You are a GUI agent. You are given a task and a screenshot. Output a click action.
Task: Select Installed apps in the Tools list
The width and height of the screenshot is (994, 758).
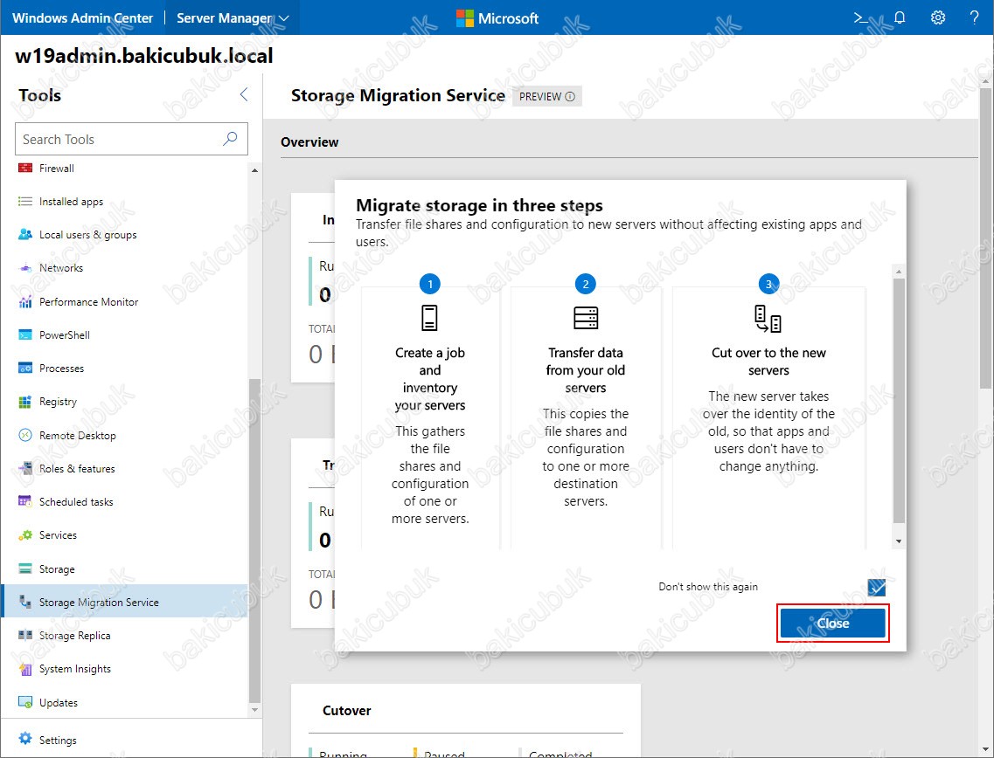pyautogui.click(x=71, y=202)
